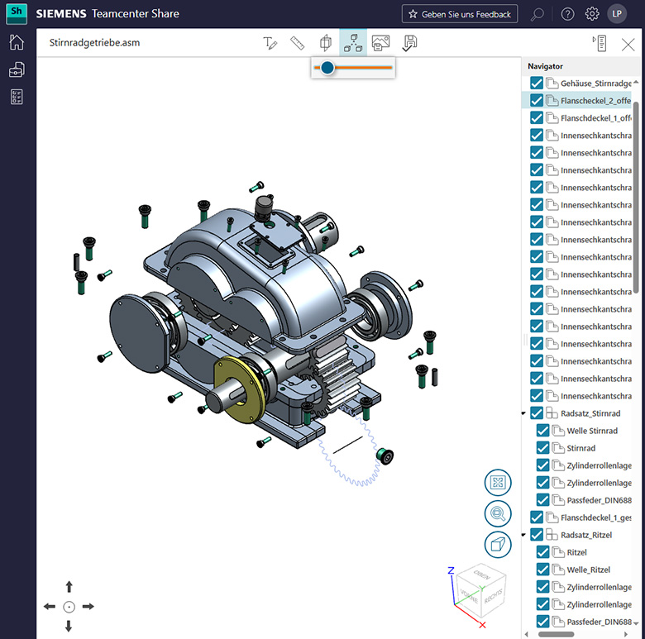Toggle Radsatz_Ritzel checkbox
Image resolution: width=645 pixels, height=639 pixels.
coord(537,535)
